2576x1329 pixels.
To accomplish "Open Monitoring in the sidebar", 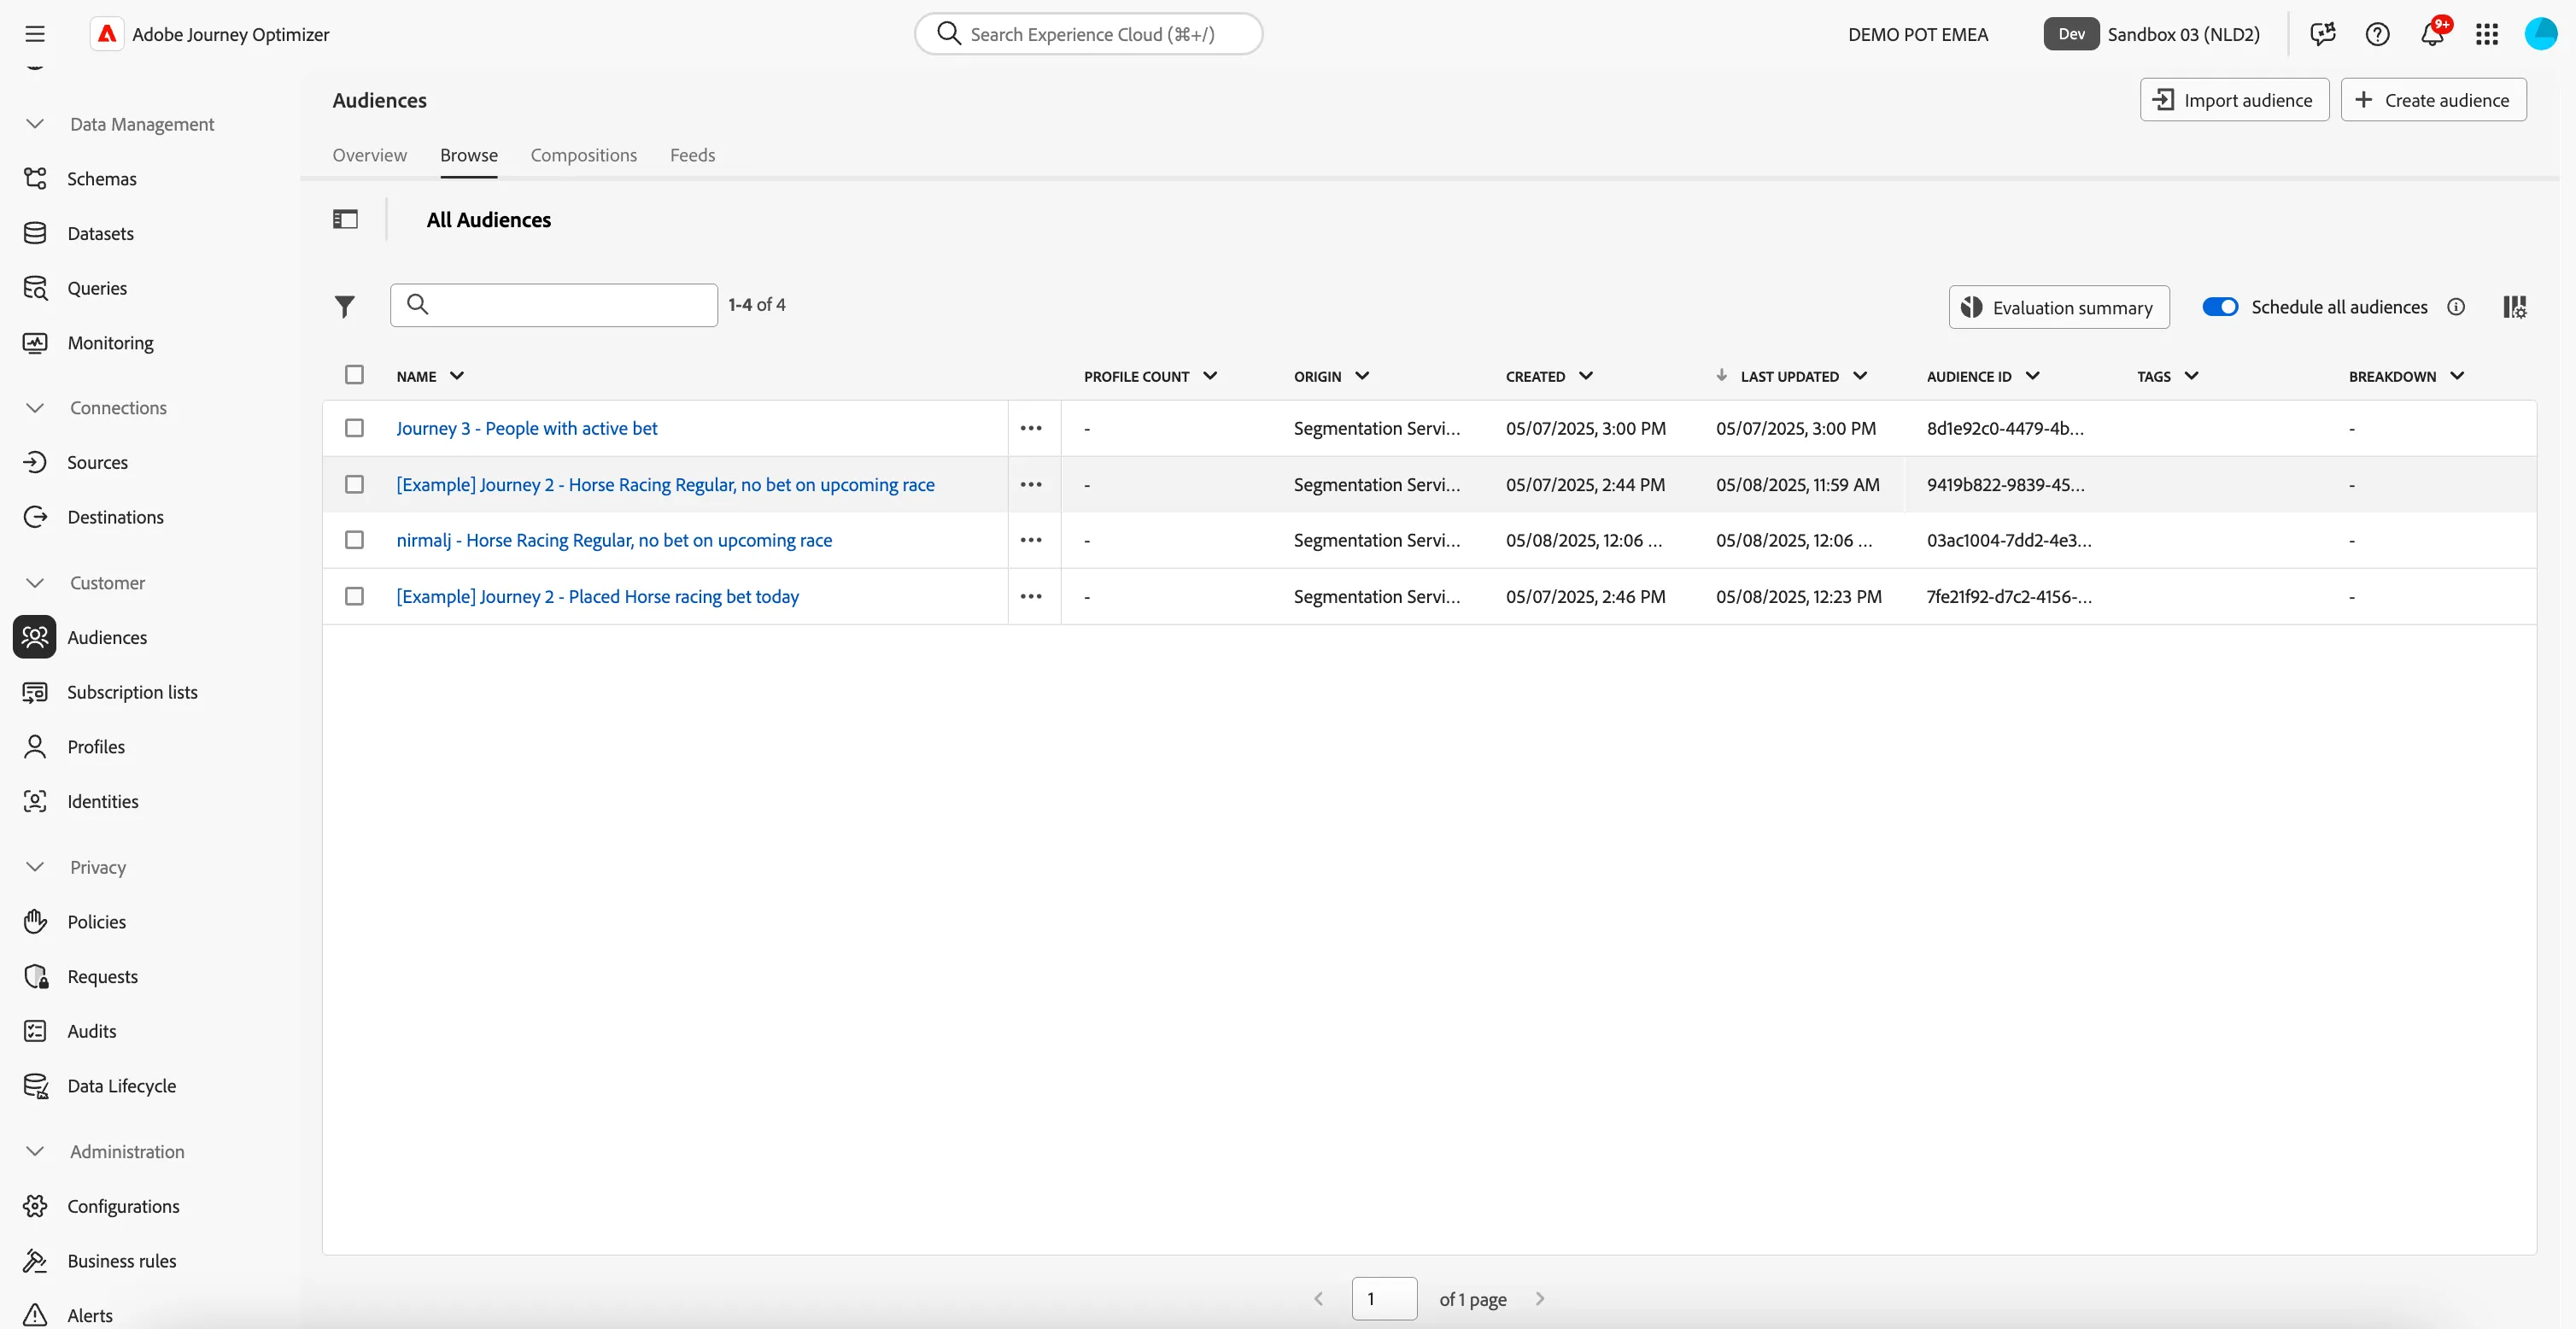I will pos(110,342).
